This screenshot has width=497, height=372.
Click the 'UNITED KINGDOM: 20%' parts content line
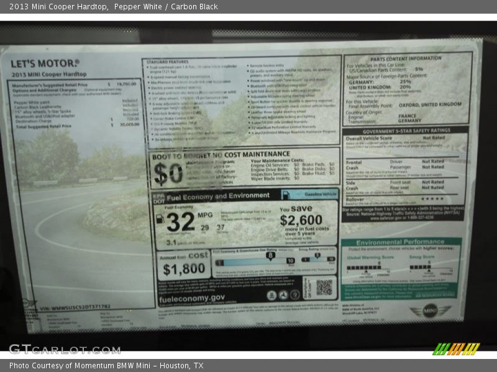pyautogui.click(x=380, y=87)
